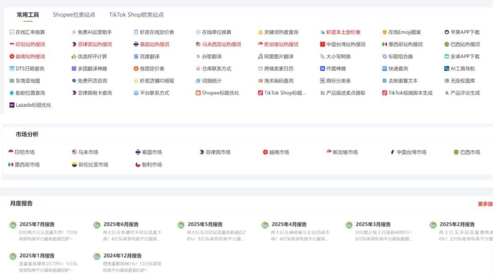493x274 pixels.
Task: Open 菲律宾税卡查询 link
Action: point(94,93)
